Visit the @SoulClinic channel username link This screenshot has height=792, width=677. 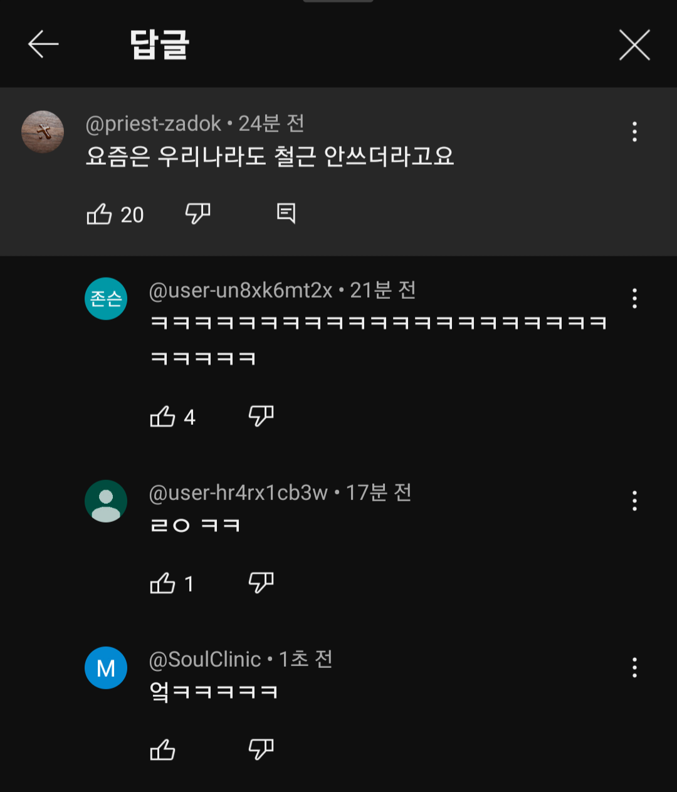tap(205, 660)
